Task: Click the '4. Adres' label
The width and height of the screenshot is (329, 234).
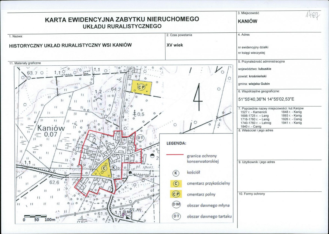Action: tap(244, 35)
